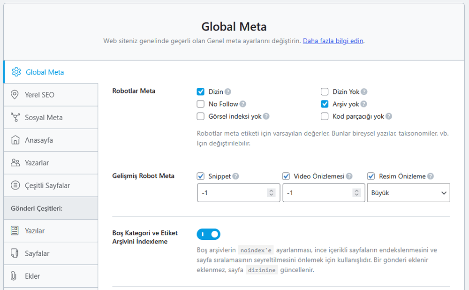Image resolution: width=469 pixels, height=290 pixels.
Task: Open help tooltip next to Dizin
Action: tap(228, 92)
